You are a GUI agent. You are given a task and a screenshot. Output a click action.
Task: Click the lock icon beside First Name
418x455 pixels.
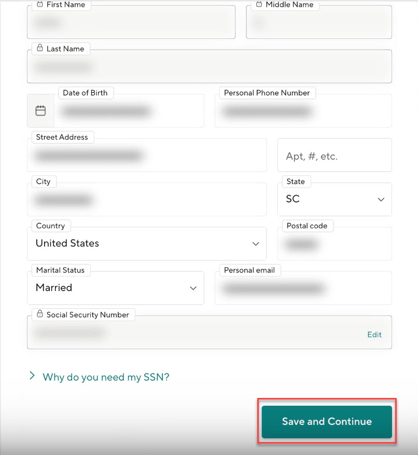click(x=40, y=5)
